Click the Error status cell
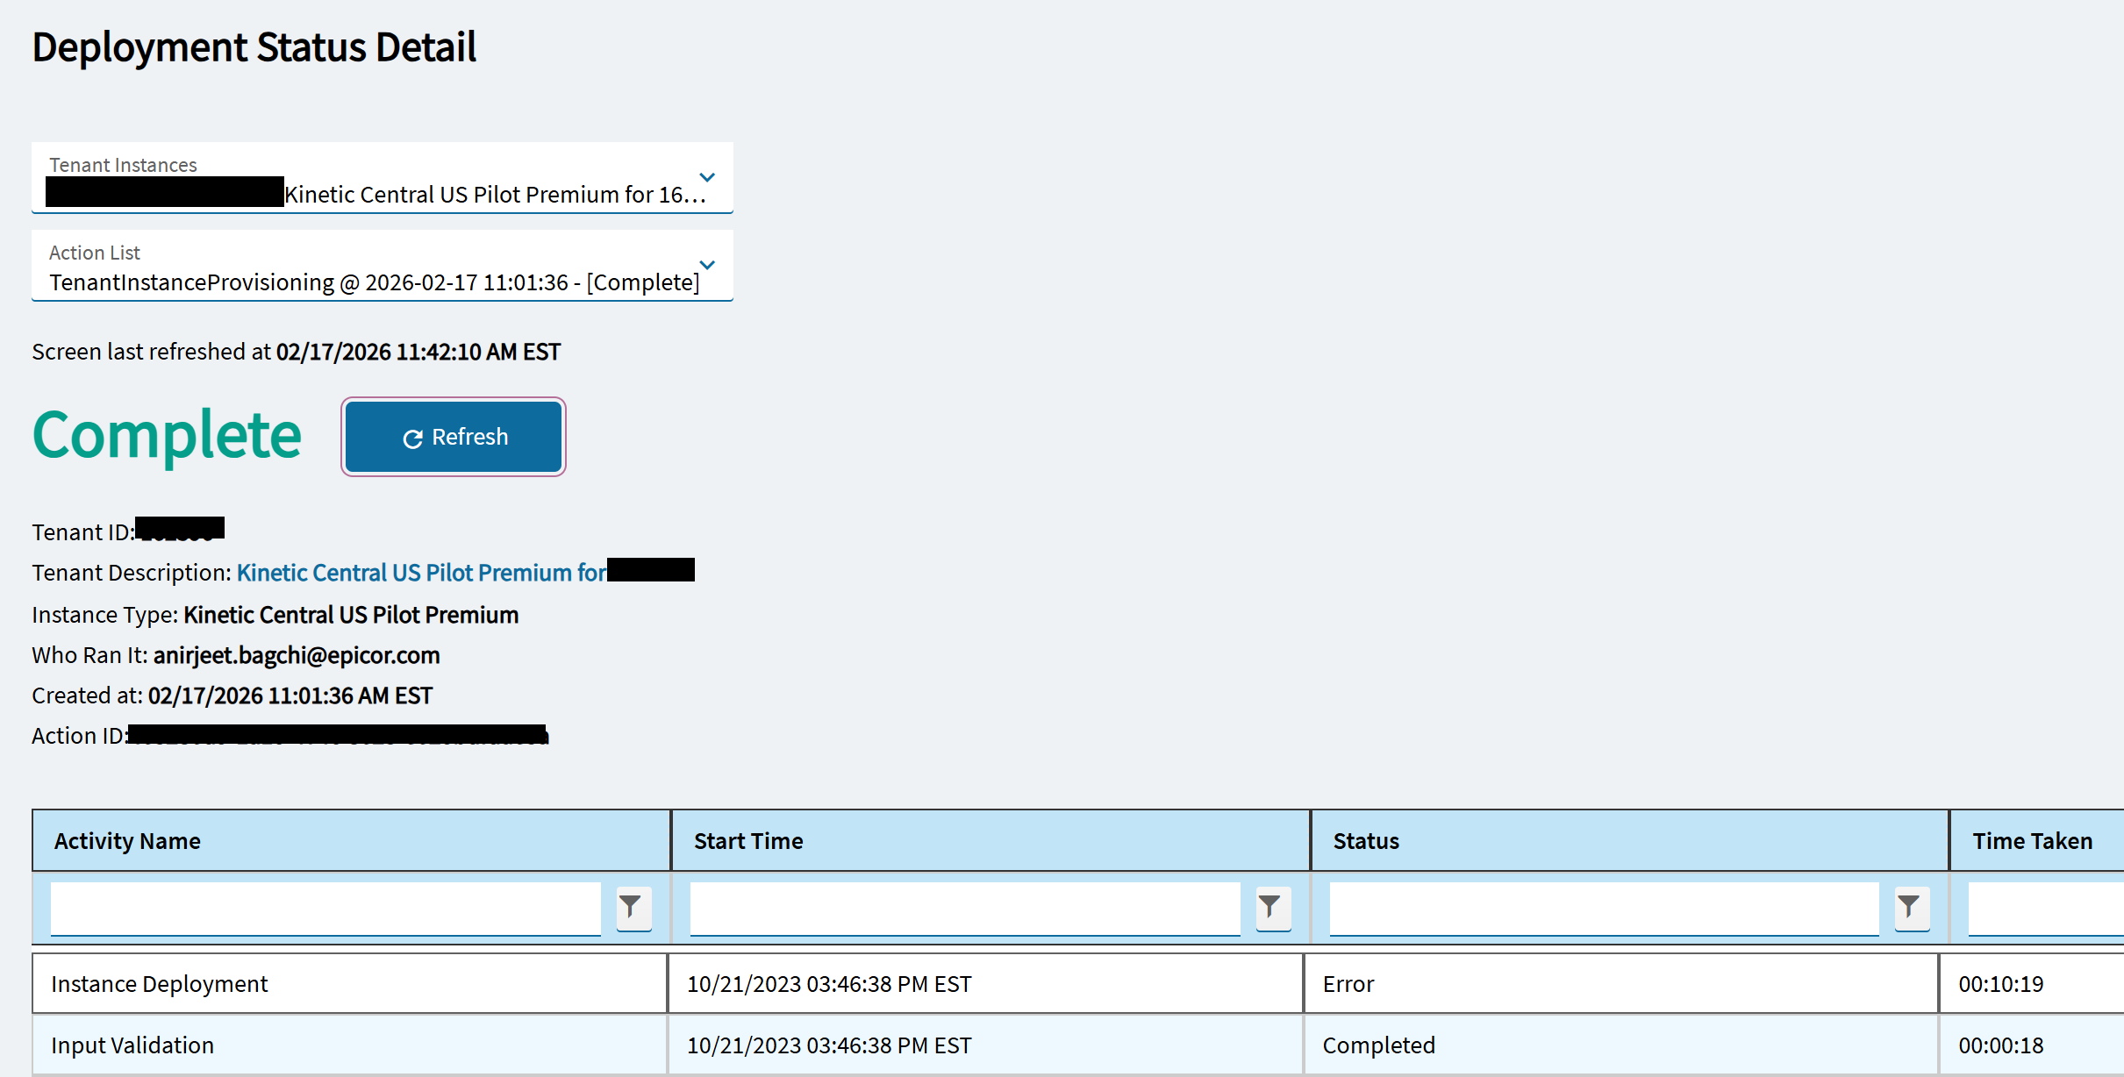This screenshot has width=2124, height=1077. [x=1348, y=984]
